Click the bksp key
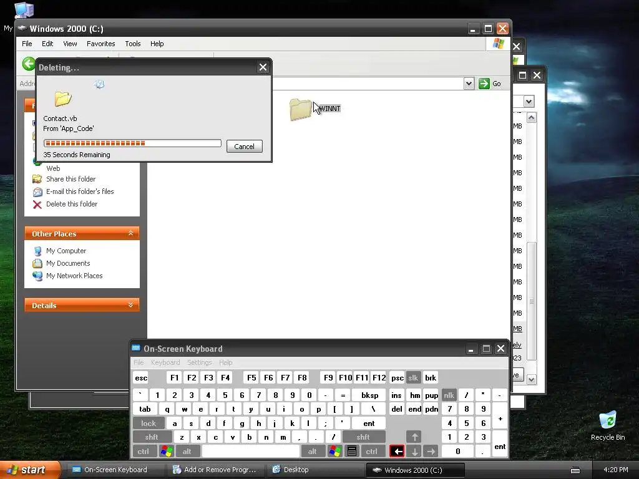 [369, 395]
